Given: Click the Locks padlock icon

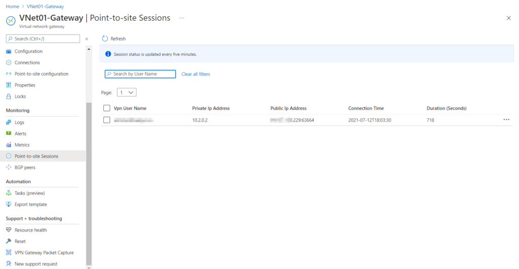Looking at the screenshot, I should pos(9,96).
